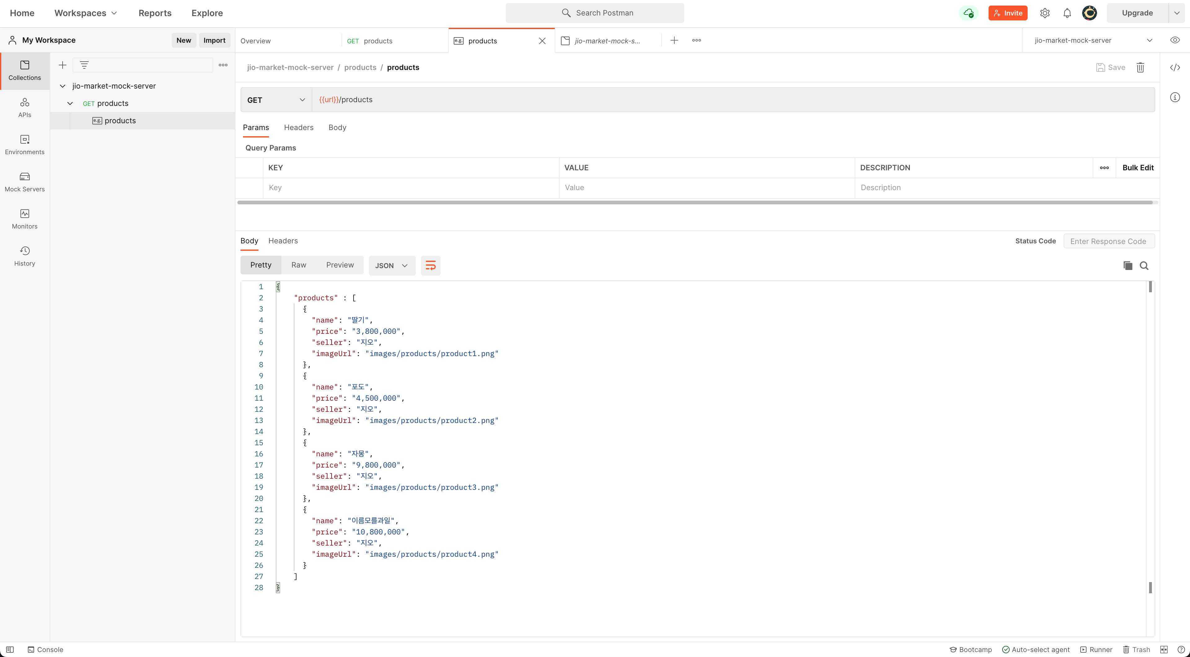Click the Status Code input field
The image size is (1190, 657).
click(1109, 241)
